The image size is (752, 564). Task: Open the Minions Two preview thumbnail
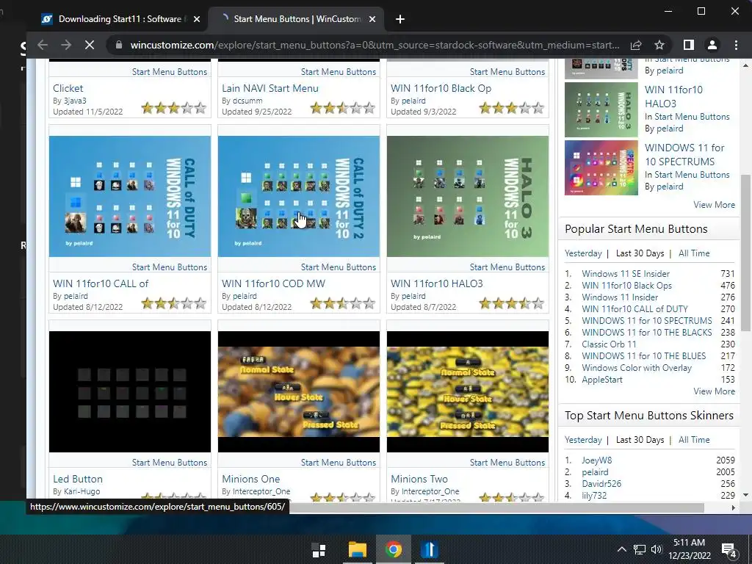pyautogui.click(x=468, y=392)
